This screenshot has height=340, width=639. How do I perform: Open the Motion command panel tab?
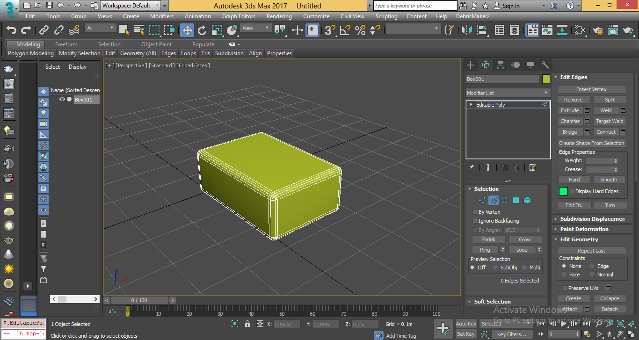point(516,65)
